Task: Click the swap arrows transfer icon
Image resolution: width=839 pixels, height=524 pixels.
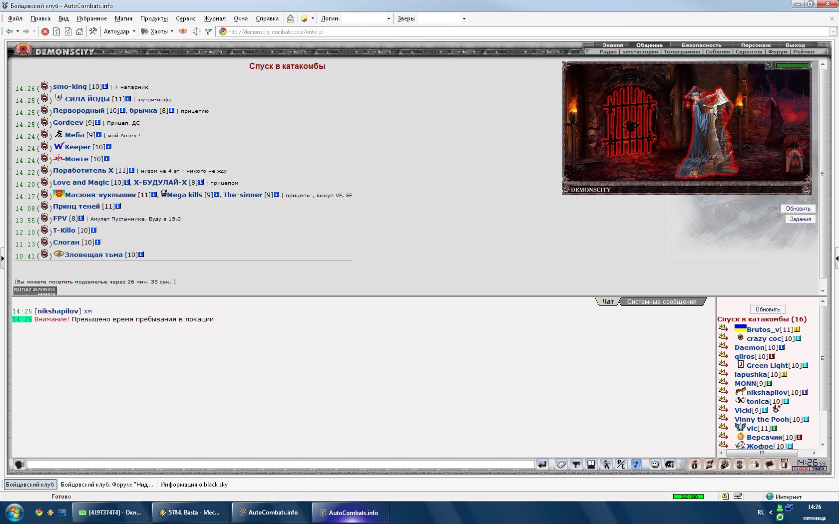Action: 709,465
